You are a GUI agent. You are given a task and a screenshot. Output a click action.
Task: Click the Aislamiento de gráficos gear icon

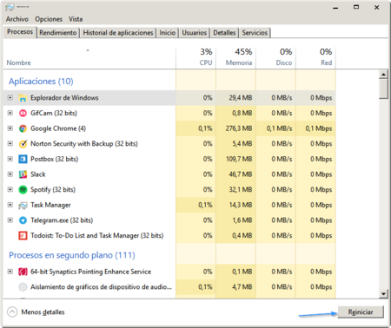click(23, 287)
